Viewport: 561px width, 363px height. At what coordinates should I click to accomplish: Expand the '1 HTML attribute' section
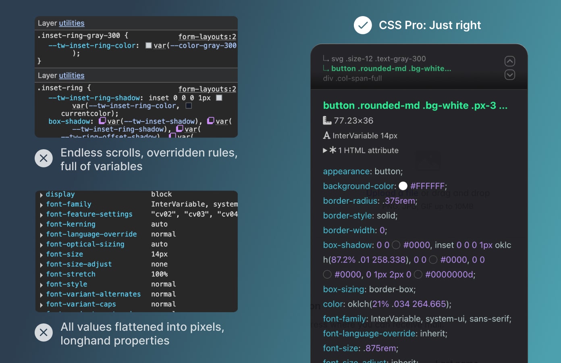[325, 150]
